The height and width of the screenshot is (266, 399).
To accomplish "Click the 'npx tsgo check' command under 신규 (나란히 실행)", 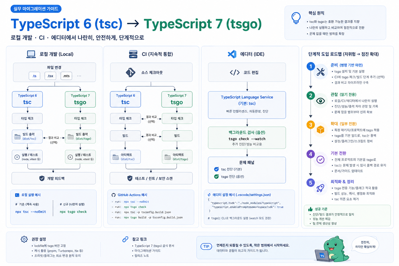I will (73, 212).
